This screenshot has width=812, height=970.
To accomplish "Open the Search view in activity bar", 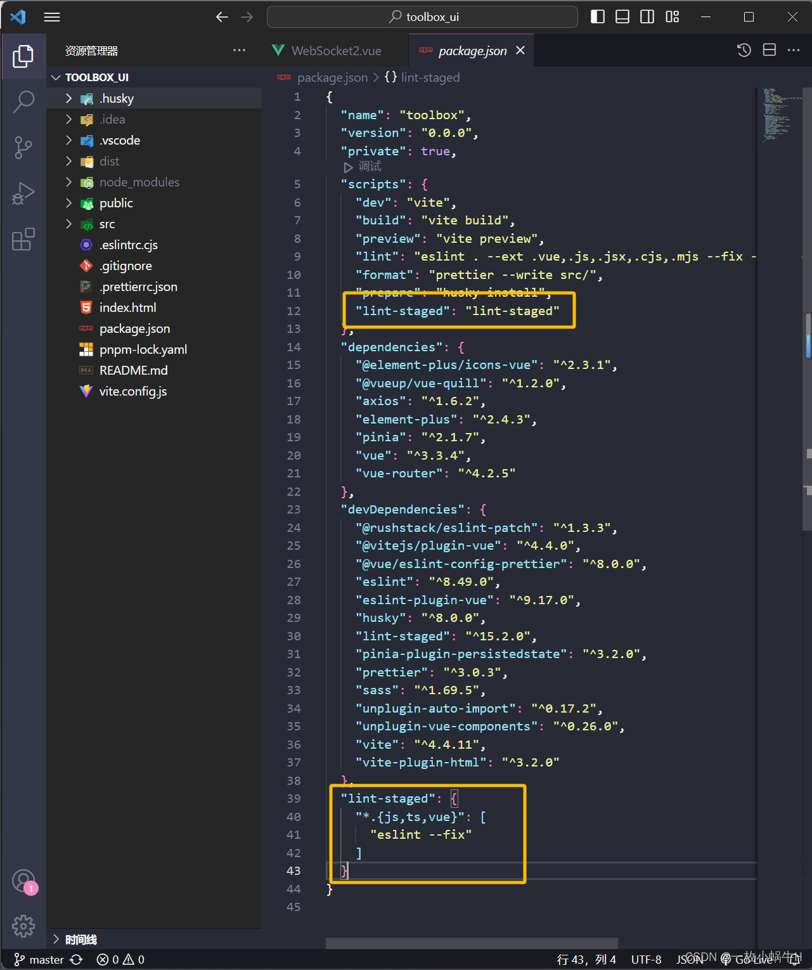I will 23,101.
